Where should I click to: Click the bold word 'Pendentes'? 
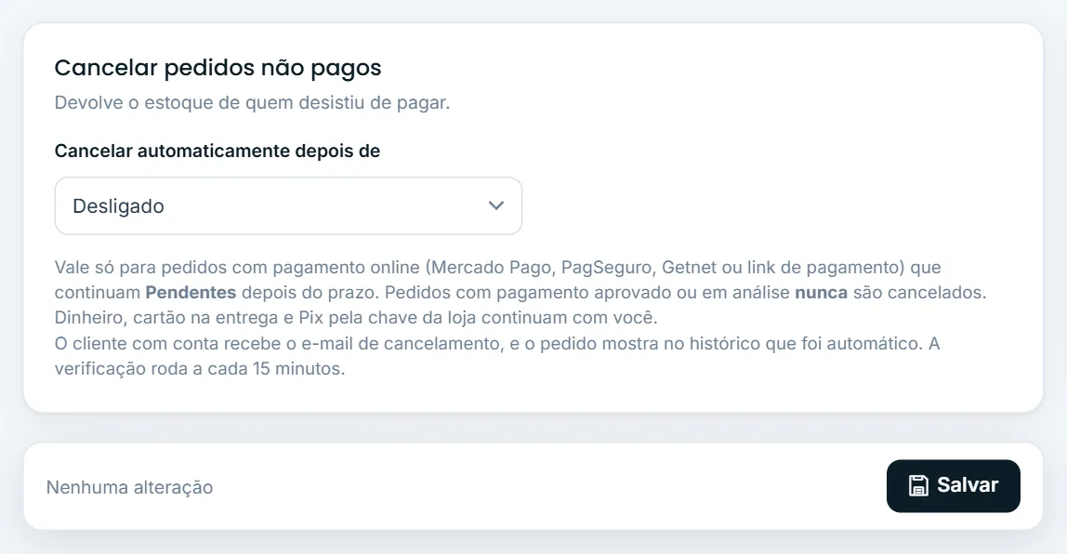pyautogui.click(x=191, y=293)
